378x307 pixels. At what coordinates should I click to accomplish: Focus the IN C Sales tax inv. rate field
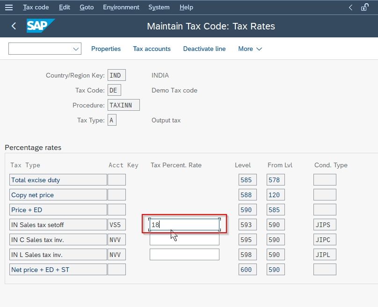[184, 240]
